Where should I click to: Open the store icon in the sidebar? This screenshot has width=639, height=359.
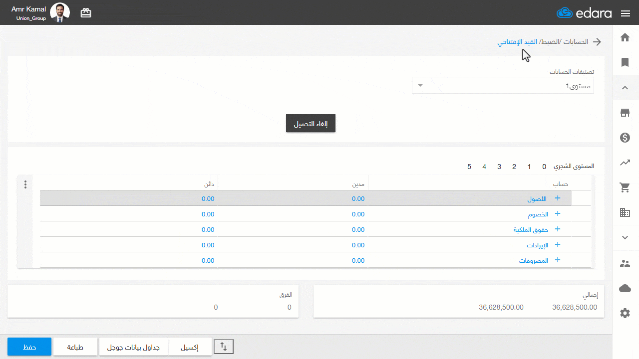click(625, 113)
